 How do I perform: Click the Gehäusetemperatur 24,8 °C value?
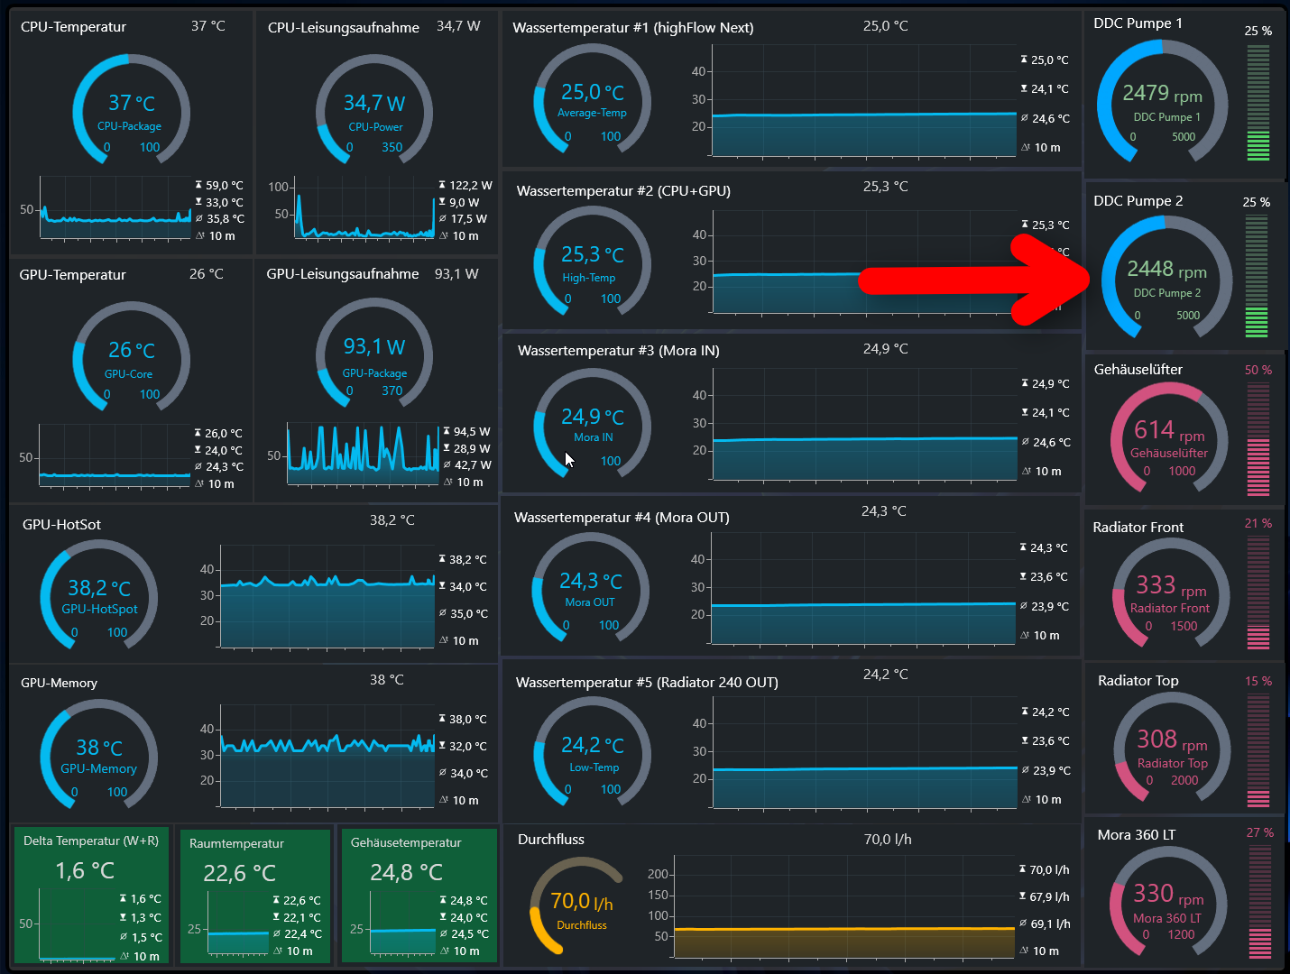(x=406, y=873)
